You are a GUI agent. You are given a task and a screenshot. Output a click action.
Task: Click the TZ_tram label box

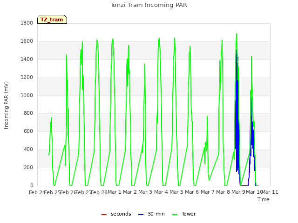(x=52, y=20)
